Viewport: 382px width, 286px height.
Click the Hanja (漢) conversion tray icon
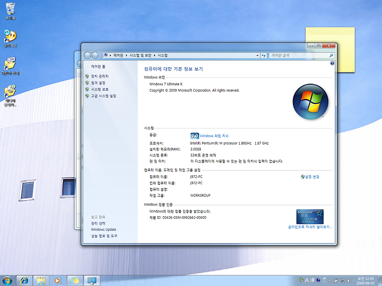[312, 280]
